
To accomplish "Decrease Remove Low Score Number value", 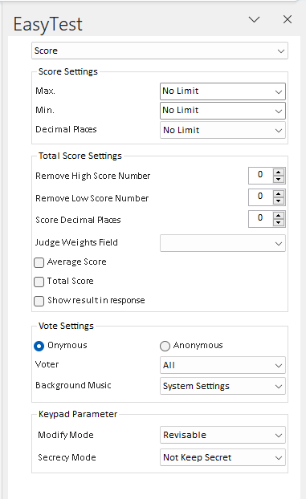I will (279, 201).
